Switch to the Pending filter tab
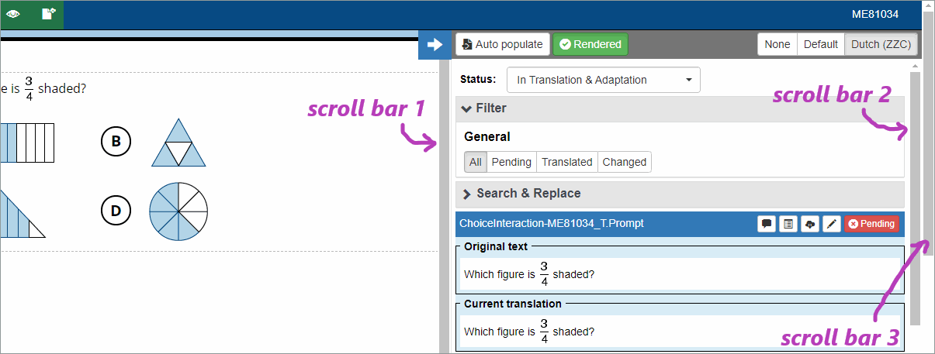The width and height of the screenshot is (935, 354). [511, 162]
